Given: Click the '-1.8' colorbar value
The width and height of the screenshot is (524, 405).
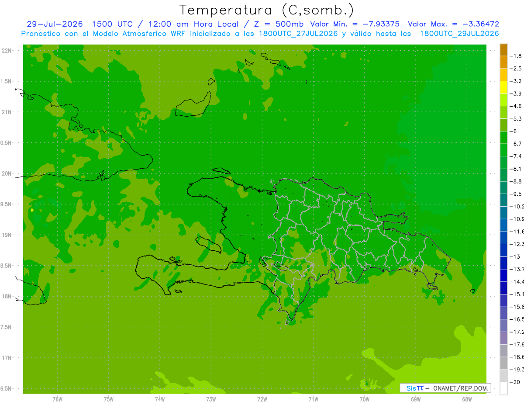Looking at the screenshot, I should point(515,56).
